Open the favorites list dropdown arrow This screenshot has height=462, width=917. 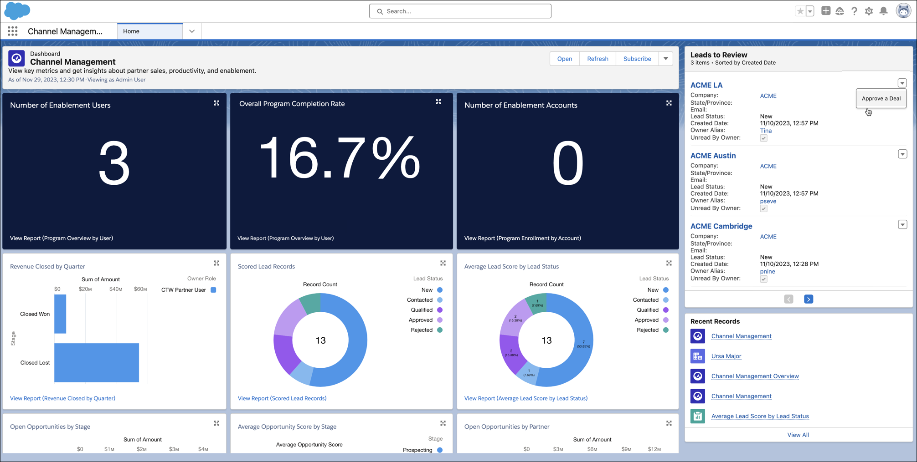(x=810, y=11)
